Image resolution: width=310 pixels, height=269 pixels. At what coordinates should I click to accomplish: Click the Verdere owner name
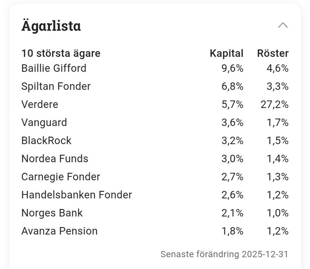pyautogui.click(x=40, y=104)
